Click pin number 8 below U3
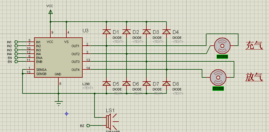269x132 pixels. pos(60,84)
